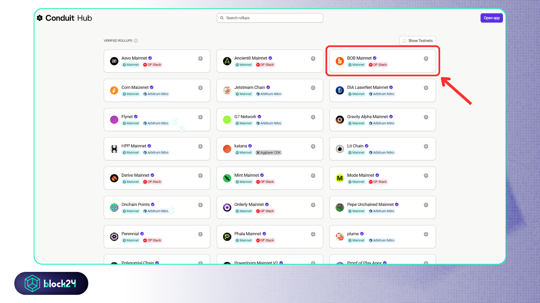Enable the Show Testnets checkbox
This screenshot has height=303, width=540.
[404, 41]
